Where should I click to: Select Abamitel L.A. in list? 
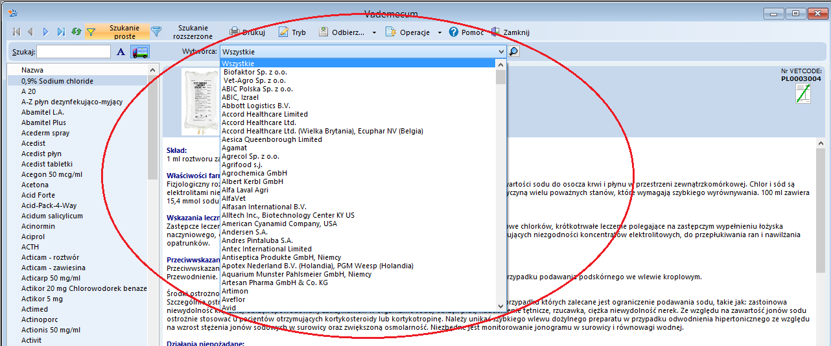click(x=78, y=112)
